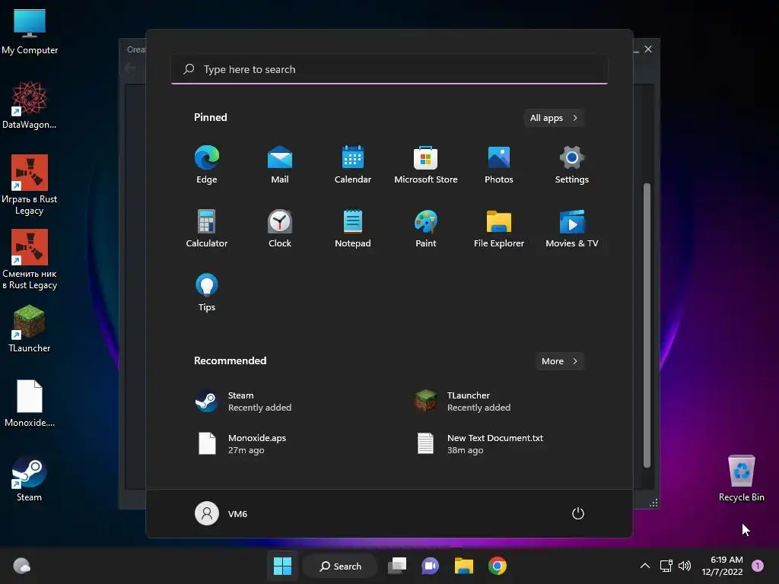Click the network tray icon
The image size is (779, 584).
click(x=666, y=566)
